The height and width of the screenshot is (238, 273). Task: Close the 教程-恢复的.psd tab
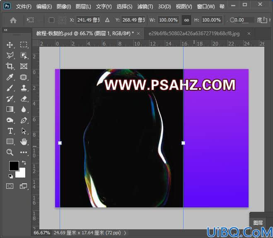[138, 34]
